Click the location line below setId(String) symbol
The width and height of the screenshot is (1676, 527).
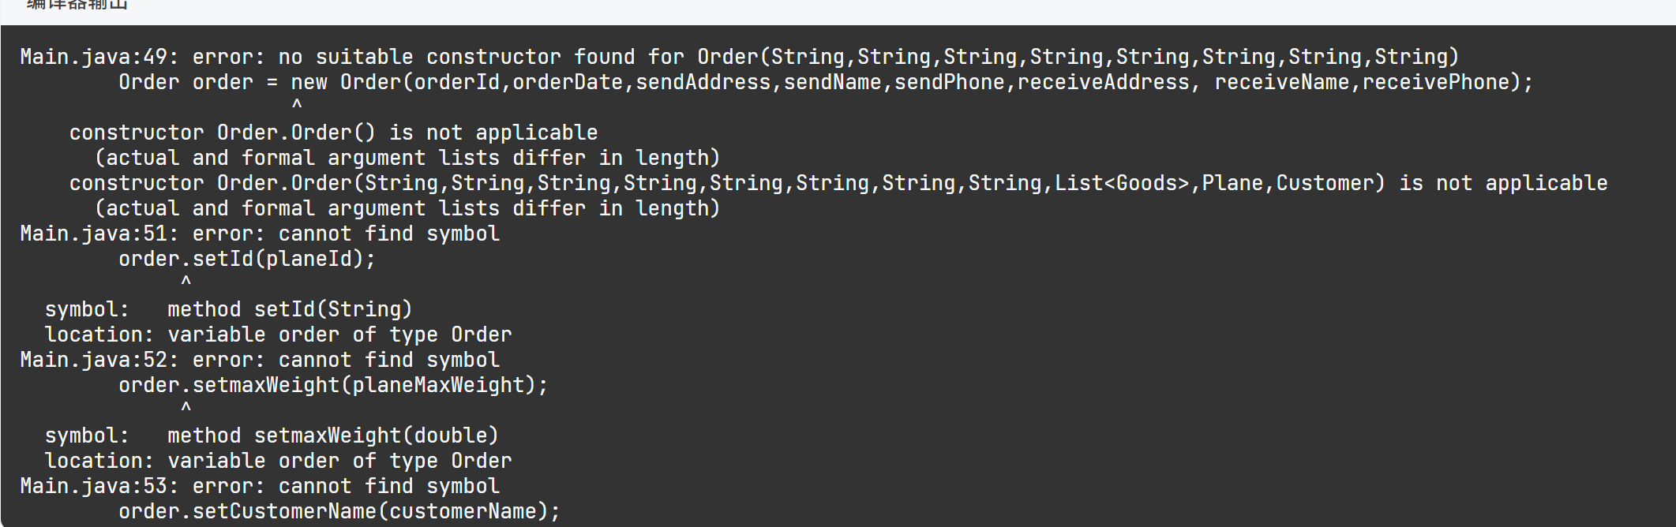tap(278, 335)
